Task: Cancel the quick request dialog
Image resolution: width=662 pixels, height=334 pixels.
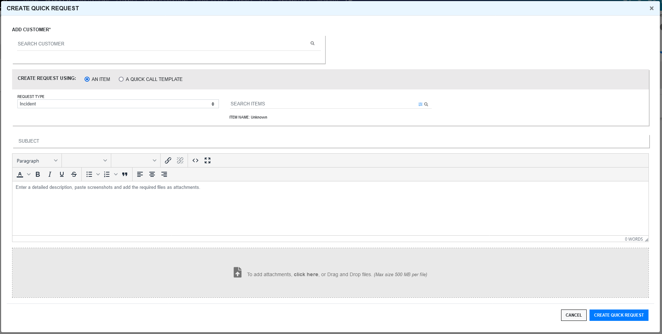Action: coord(574,315)
